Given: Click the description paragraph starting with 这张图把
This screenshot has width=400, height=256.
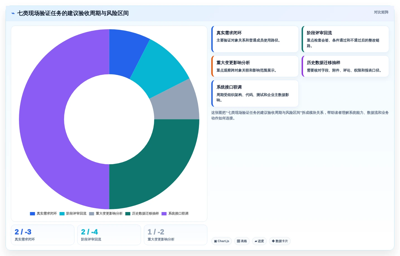Looking at the screenshot, I should pyautogui.click(x=300, y=115).
